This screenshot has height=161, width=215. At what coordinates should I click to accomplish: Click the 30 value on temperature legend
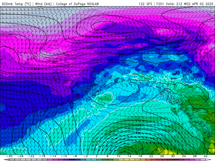pos(173,156)
